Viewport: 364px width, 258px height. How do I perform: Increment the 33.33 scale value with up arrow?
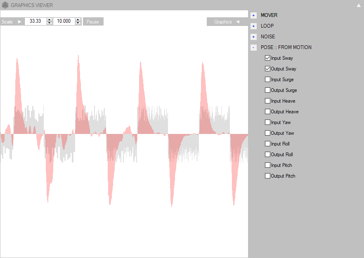(x=49, y=20)
